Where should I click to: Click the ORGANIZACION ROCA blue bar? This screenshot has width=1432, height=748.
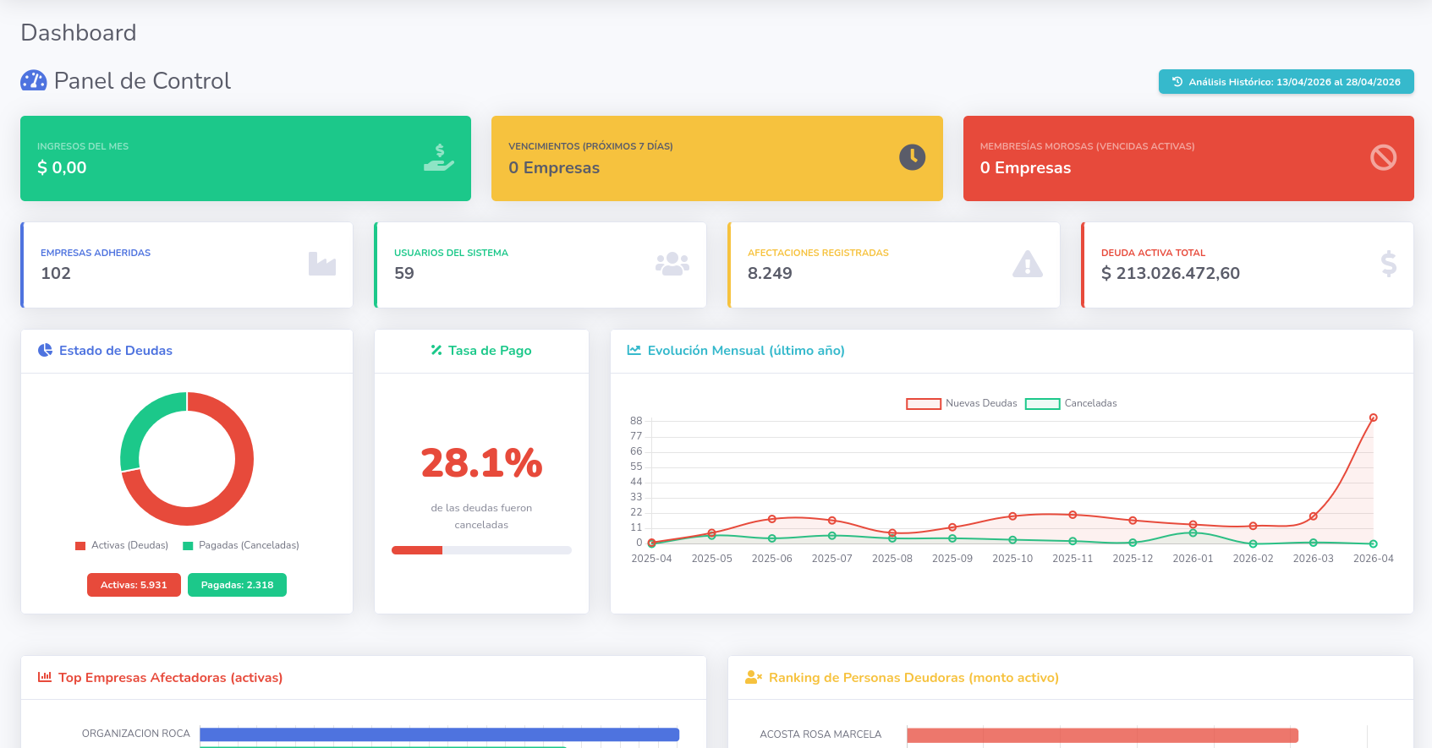click(x=439, y=734)
